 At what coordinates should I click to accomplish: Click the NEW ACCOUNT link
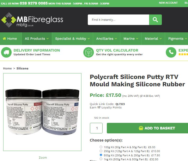tap(168, 3)
